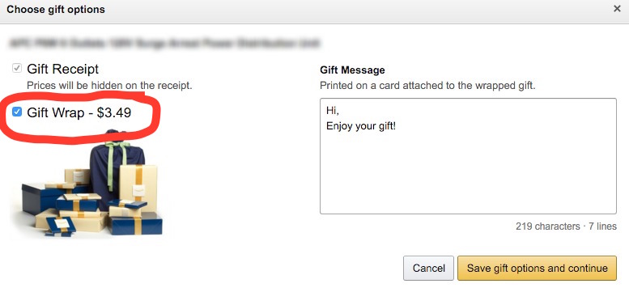The height and width of the screenshot is (292, 629).
Task: Click the Cancel button
Action: 428,268
